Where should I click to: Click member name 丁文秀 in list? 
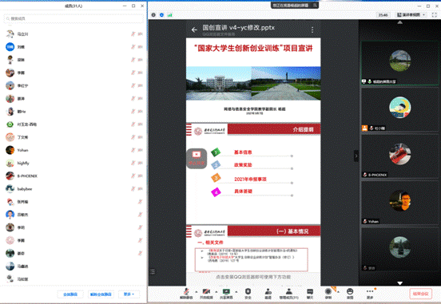pyautogui.click(x=22, y=137)
